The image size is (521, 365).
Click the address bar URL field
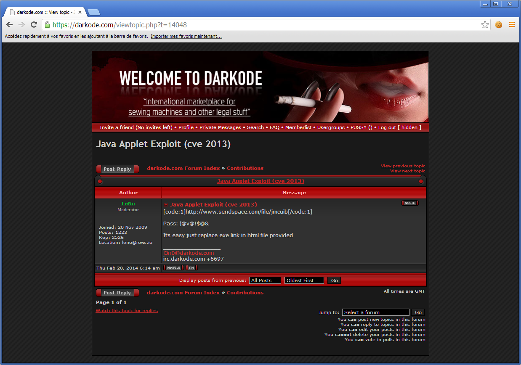[x=261, y=25]
